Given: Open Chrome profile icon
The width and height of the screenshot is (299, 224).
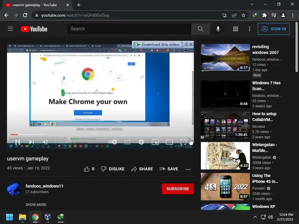Looking at the screenshot, I should [283, 15].
